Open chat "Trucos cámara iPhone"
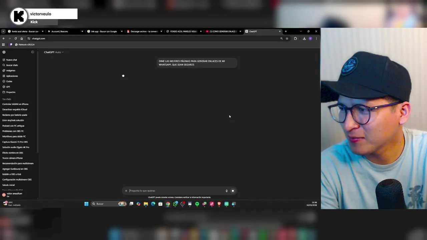This screenshot has height=240, width=427. click(13, 158)
